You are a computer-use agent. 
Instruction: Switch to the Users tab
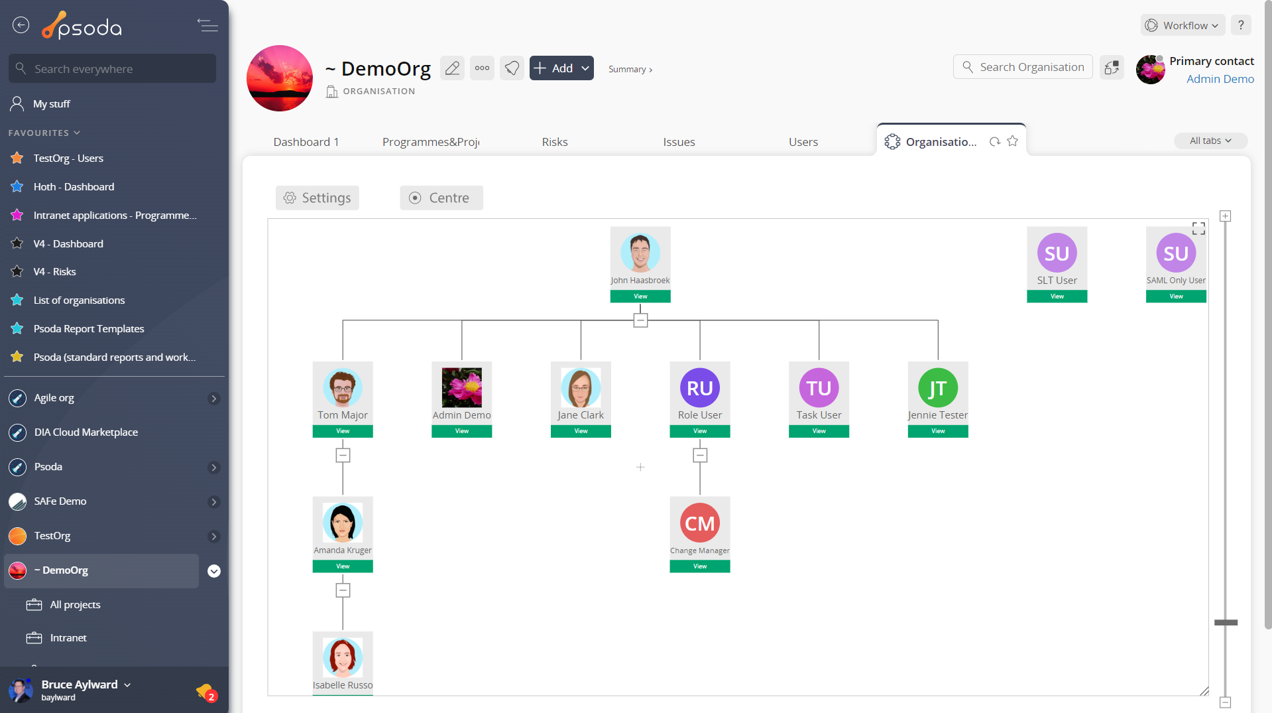(803, 142)
